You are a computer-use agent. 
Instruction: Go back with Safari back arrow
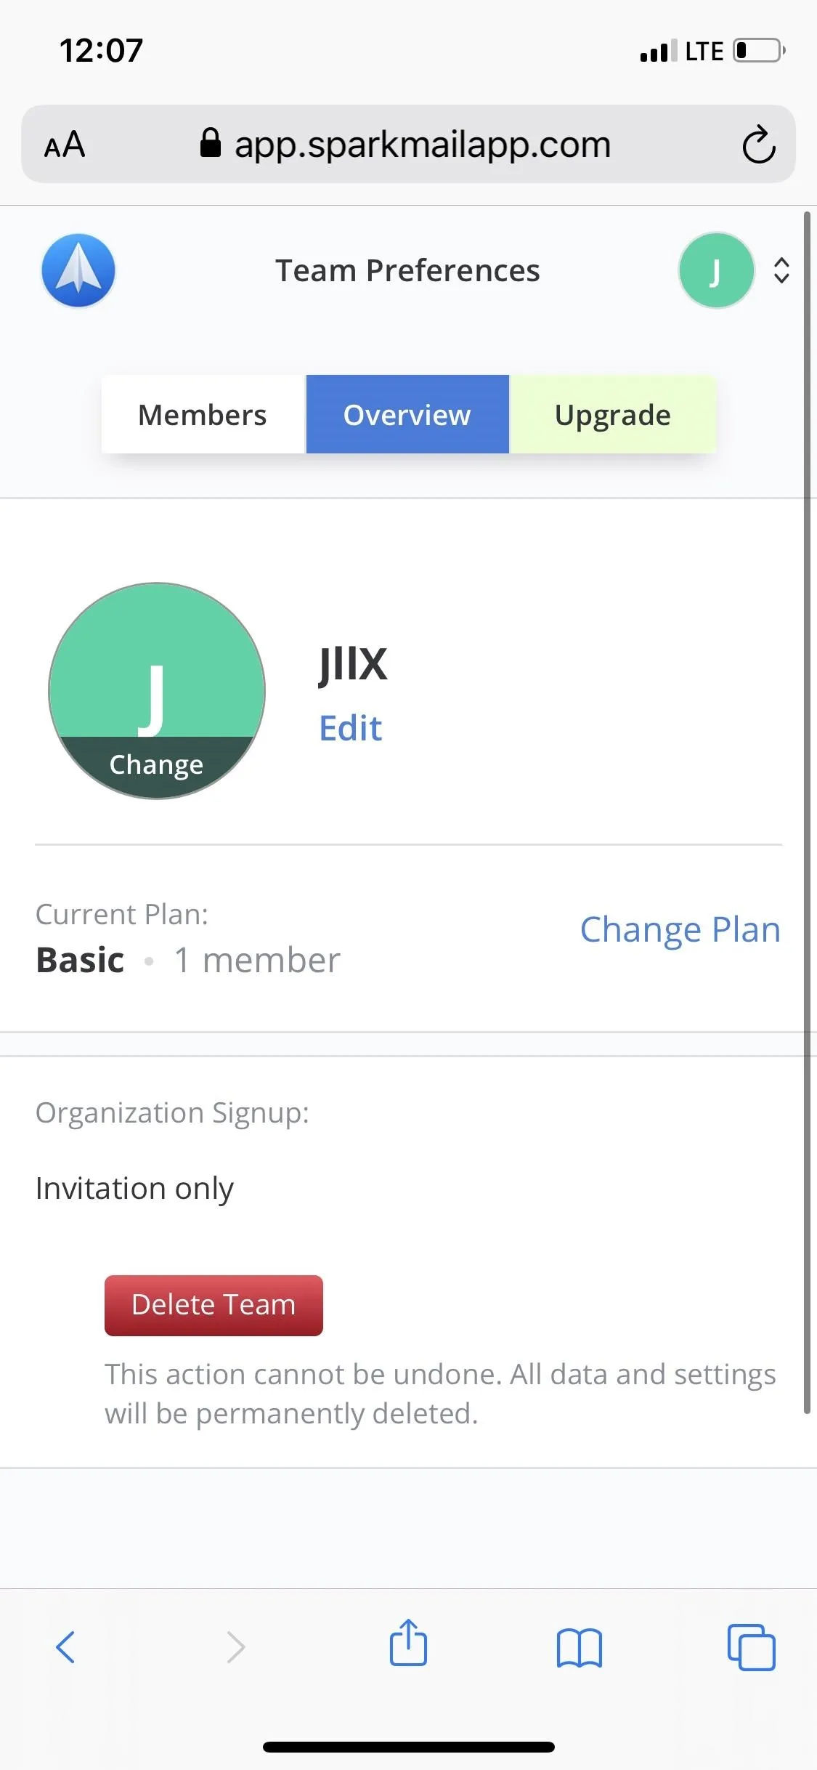65,1646
